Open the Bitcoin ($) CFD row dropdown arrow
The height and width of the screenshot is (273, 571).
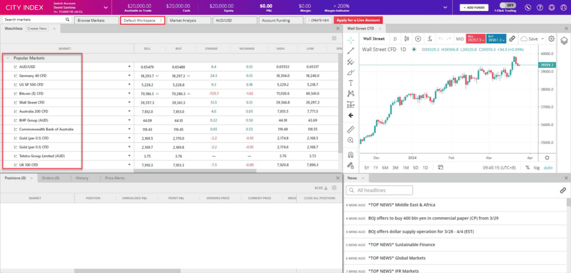pos(129,94)
